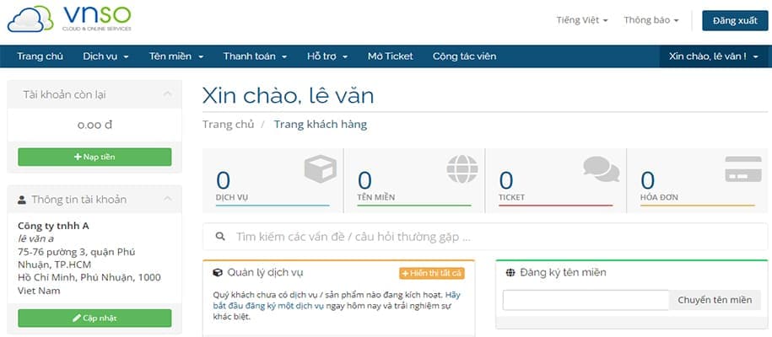Click the Đăng xuất logout button
The height and width of the screenshot is (337, 772).
point(735,21)
